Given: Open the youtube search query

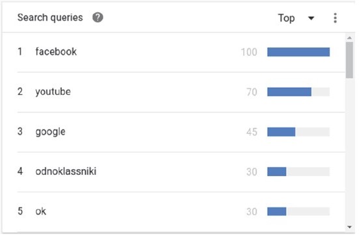Looking at the screenshot, I should [53, 92].
